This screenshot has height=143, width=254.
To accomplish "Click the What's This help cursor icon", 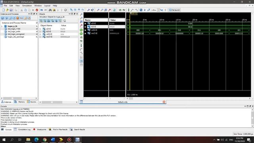I will [92, 10].
